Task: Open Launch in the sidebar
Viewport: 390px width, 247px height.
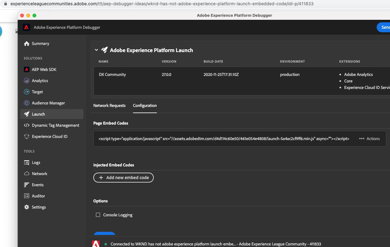Action: (52, 114)
